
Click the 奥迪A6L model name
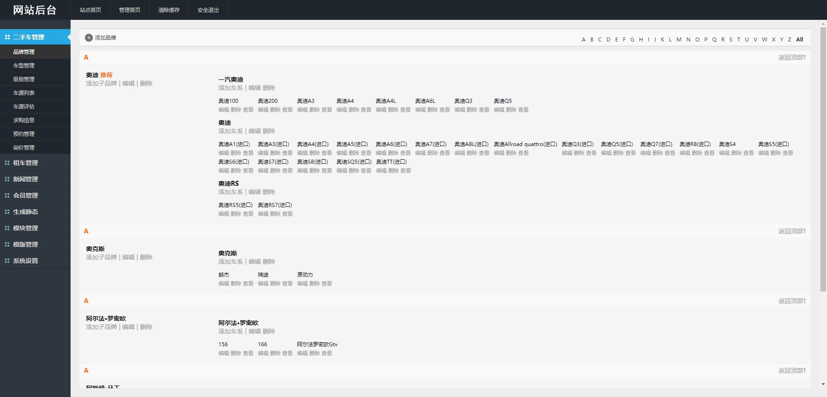click(x=425, y=101)
